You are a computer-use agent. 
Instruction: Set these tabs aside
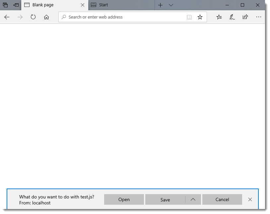[16, 5]
